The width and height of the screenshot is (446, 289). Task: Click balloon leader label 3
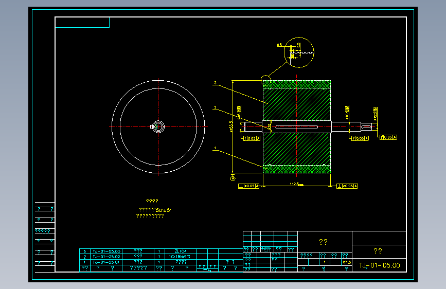pyautogui.click(x=216, y=83)
